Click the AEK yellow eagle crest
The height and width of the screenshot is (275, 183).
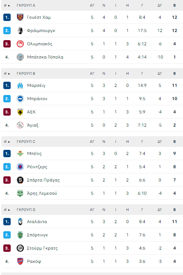20,112
